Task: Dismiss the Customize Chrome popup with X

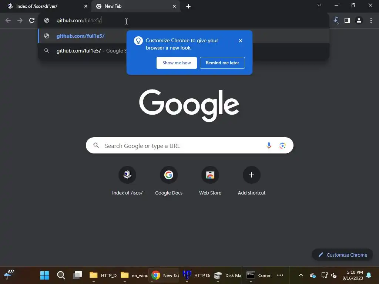Action: pyautogui.click(x=240, y=41)
